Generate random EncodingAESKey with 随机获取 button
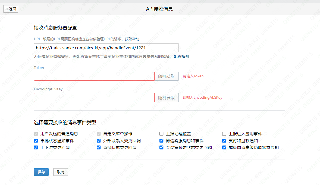The height and width of the screenshot is (185, 320). (166, 97)
